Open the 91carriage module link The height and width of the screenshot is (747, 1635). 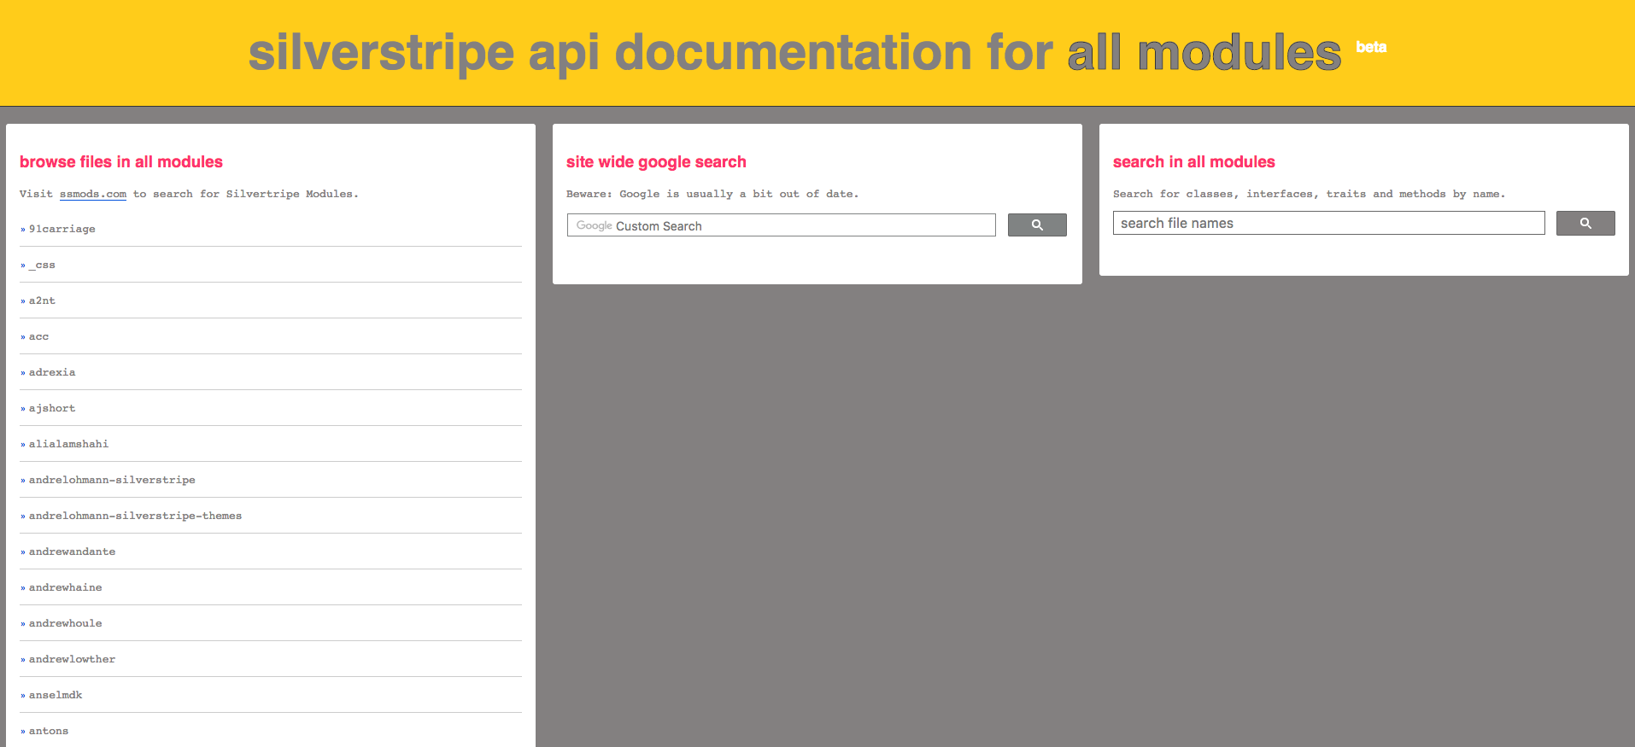(x=62, y=229)
